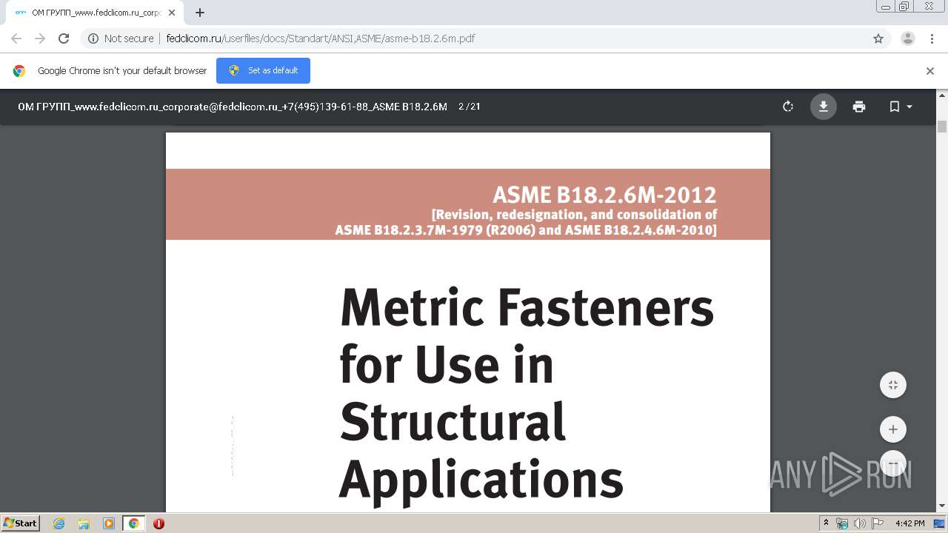Open Action Center flag icon
Image resolution: width=948 pixels, height=533 pixels.
[x=877, y=523]
